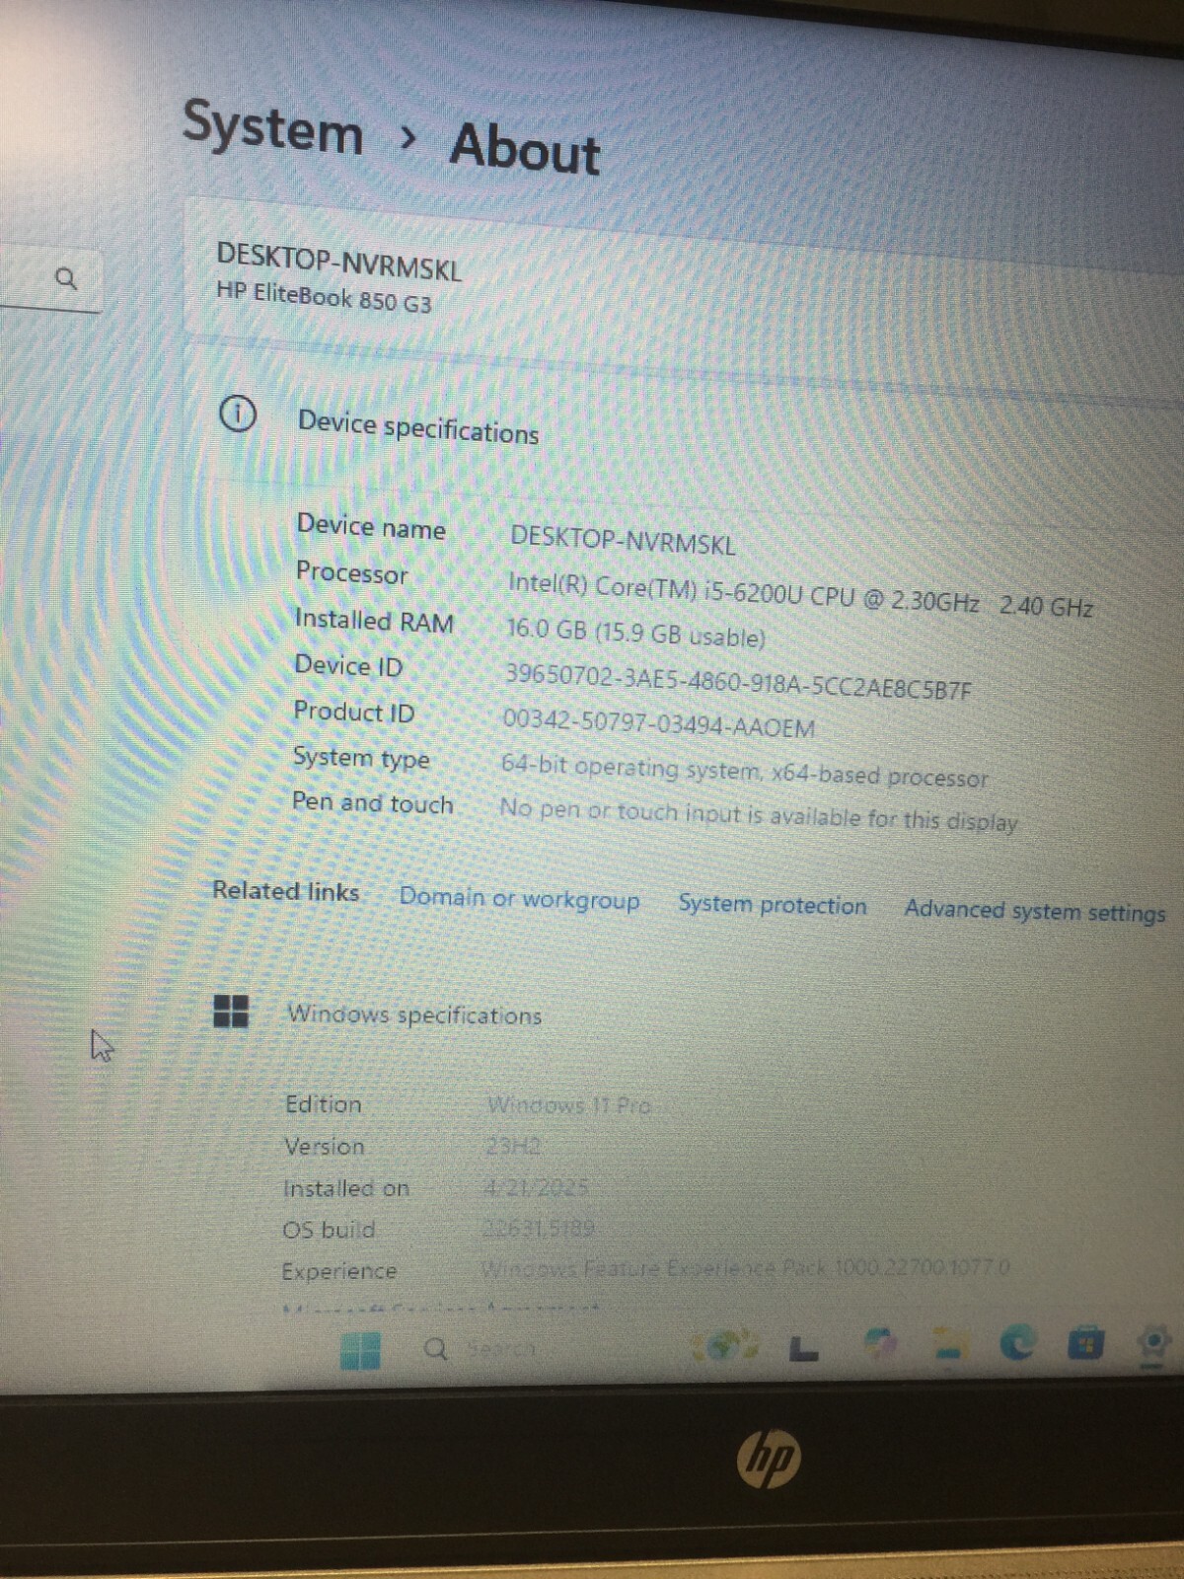Select the Device ID value 39650702-3AE5
The height and width of the screenshot is (1579, 1184).
click(738, 681)
